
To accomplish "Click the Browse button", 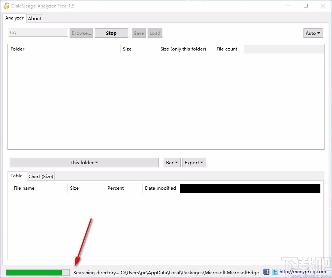I will (x=81, y=33).
